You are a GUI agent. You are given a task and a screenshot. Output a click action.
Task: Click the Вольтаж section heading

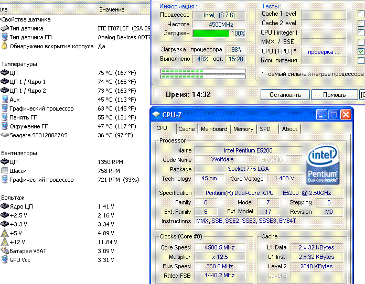(13, 198)
